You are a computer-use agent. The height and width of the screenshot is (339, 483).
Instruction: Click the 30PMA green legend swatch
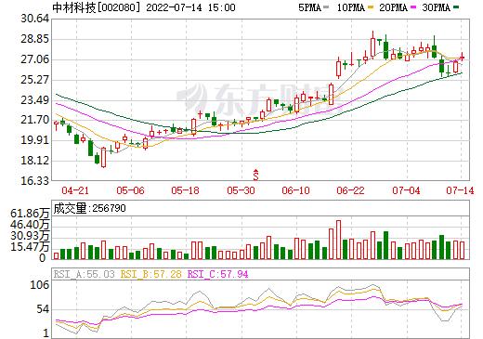pyautogui.click(x=456, y=7)
